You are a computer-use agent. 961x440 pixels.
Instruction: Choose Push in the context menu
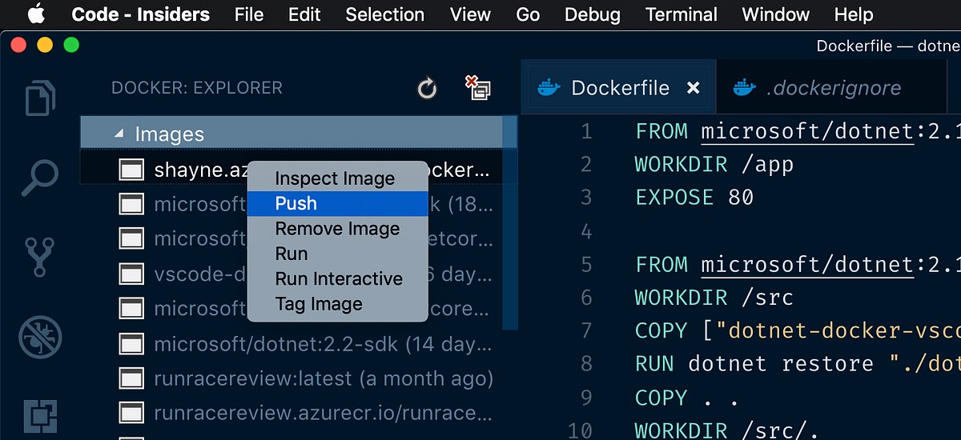(337, 204)
